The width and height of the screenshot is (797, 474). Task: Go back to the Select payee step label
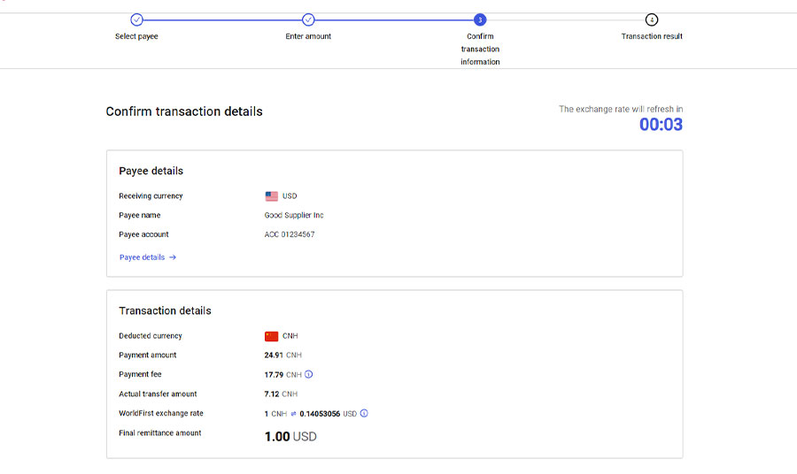[136, 37]
